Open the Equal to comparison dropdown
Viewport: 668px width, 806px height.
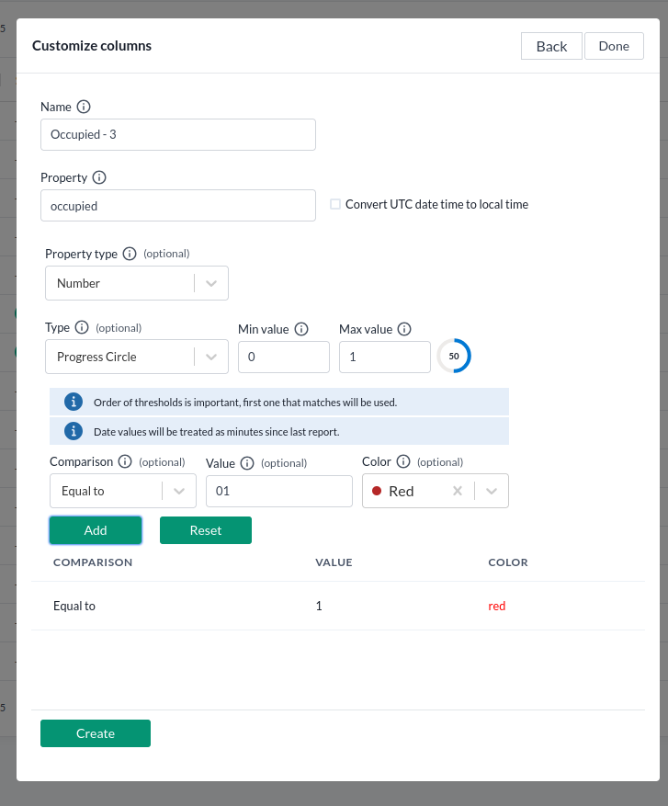[179, 491]
